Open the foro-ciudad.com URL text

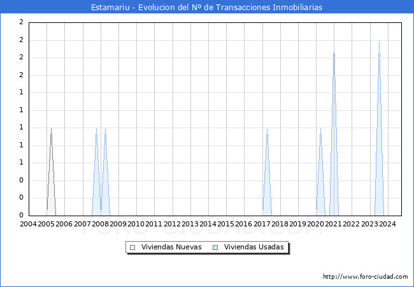(366, 277)
